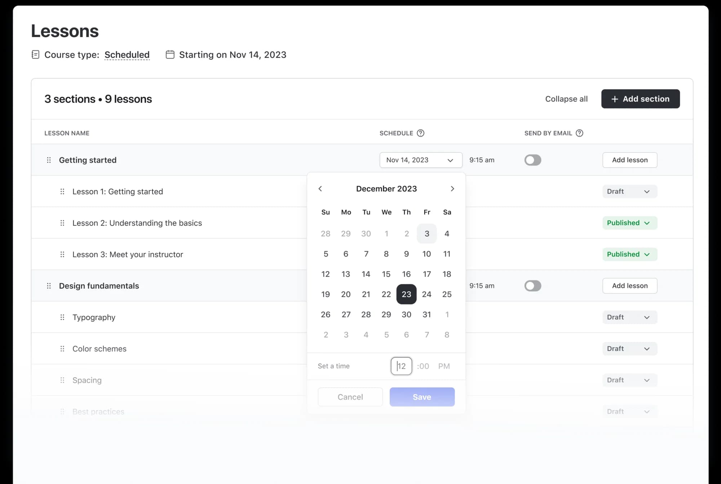This screenshot has width=721, height=484.
Task: Select December 23 in the calendar
Action: (x=406, y=294)
